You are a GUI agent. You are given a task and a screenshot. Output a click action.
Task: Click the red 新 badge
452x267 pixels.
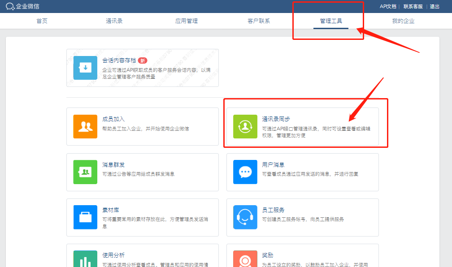tap(143, 60)
